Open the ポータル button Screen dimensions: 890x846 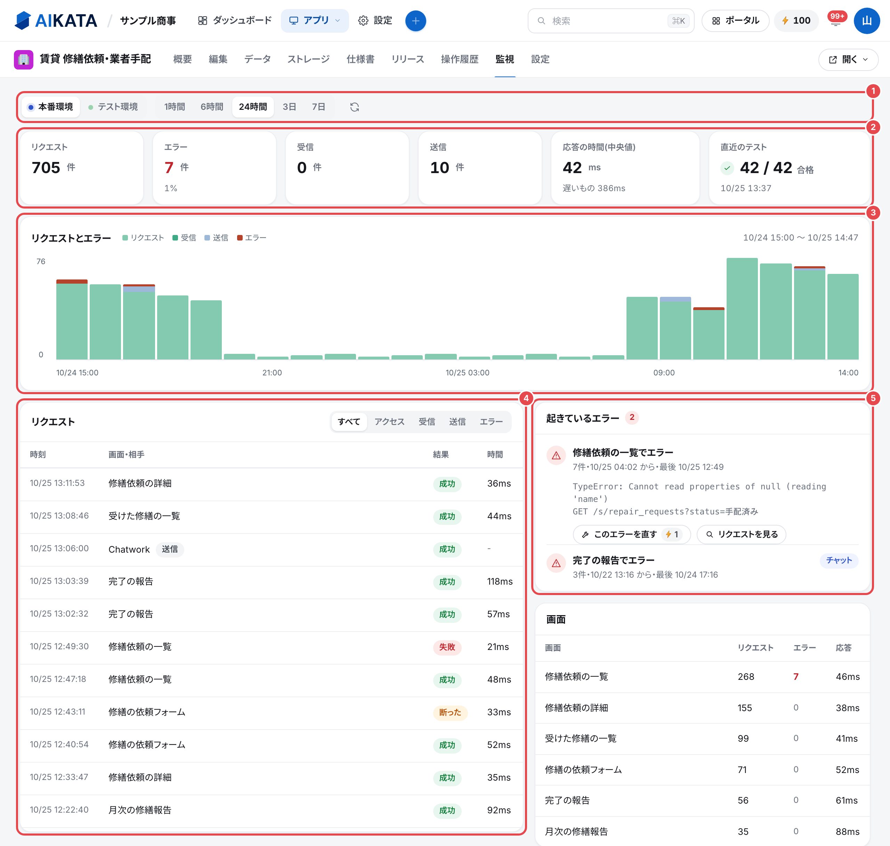pos(735,21)
